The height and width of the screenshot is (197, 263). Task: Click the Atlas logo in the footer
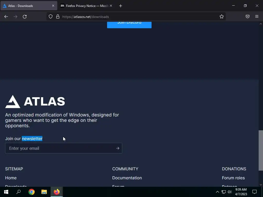pos(35,102)
